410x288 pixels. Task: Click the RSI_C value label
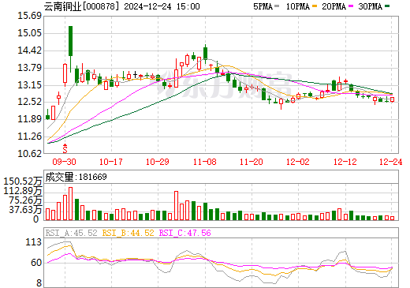click(185, 233)
